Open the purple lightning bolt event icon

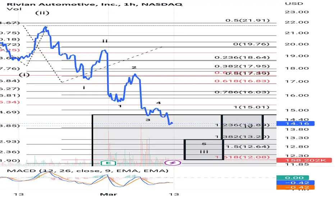(x=173, y=163)
